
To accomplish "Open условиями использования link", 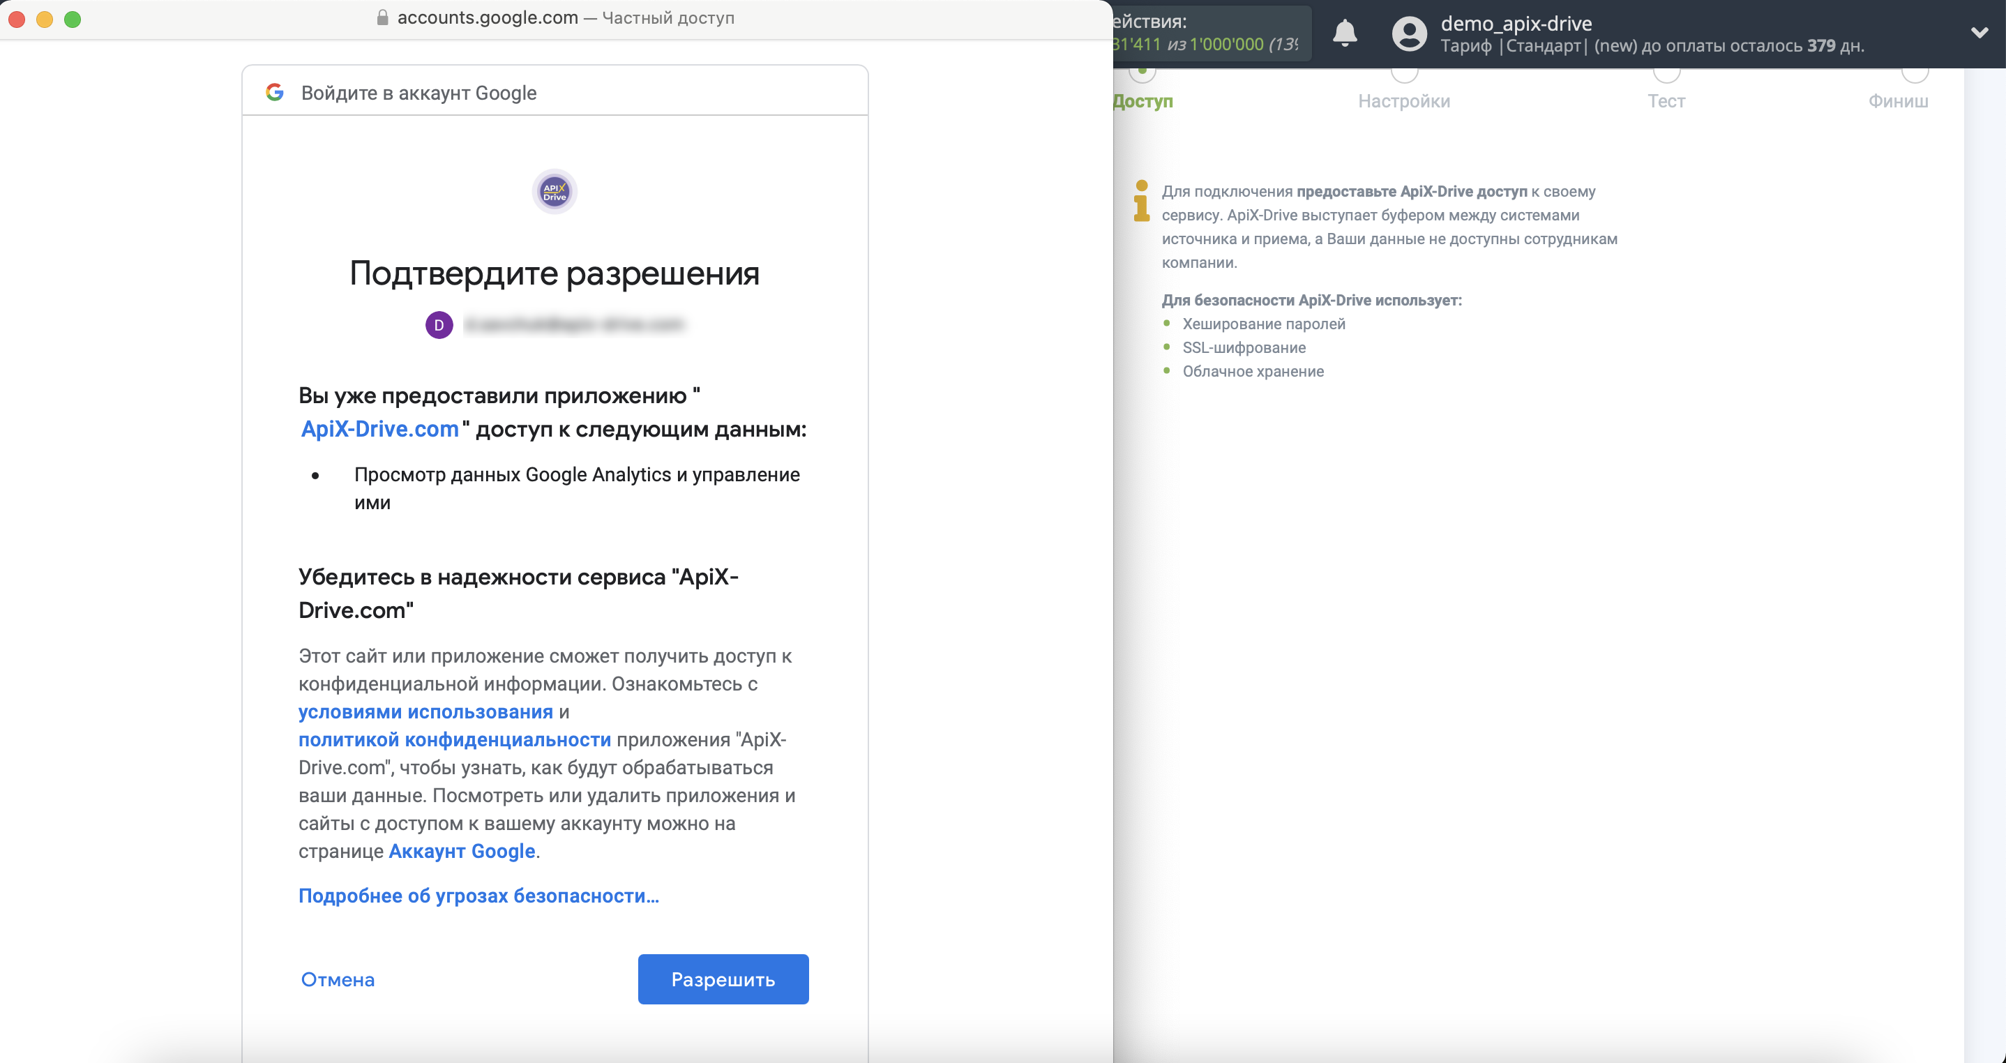I will click(425, 711).
